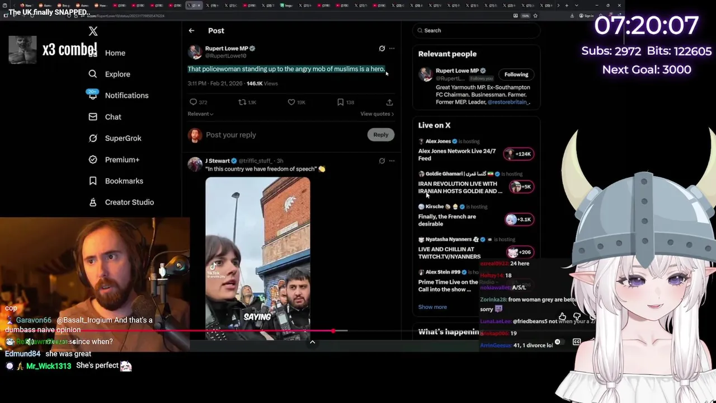Open SuperGrok in the sidebar
This screenshot has height=403, width=716.
pyautogui.click(x=115, y=138)
